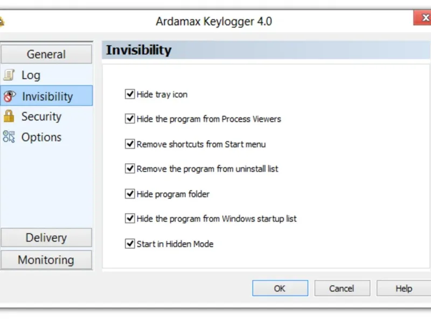Expand the Monitoring section
Image resolution: width=431 pixels, height=323 pixels.
46,260
